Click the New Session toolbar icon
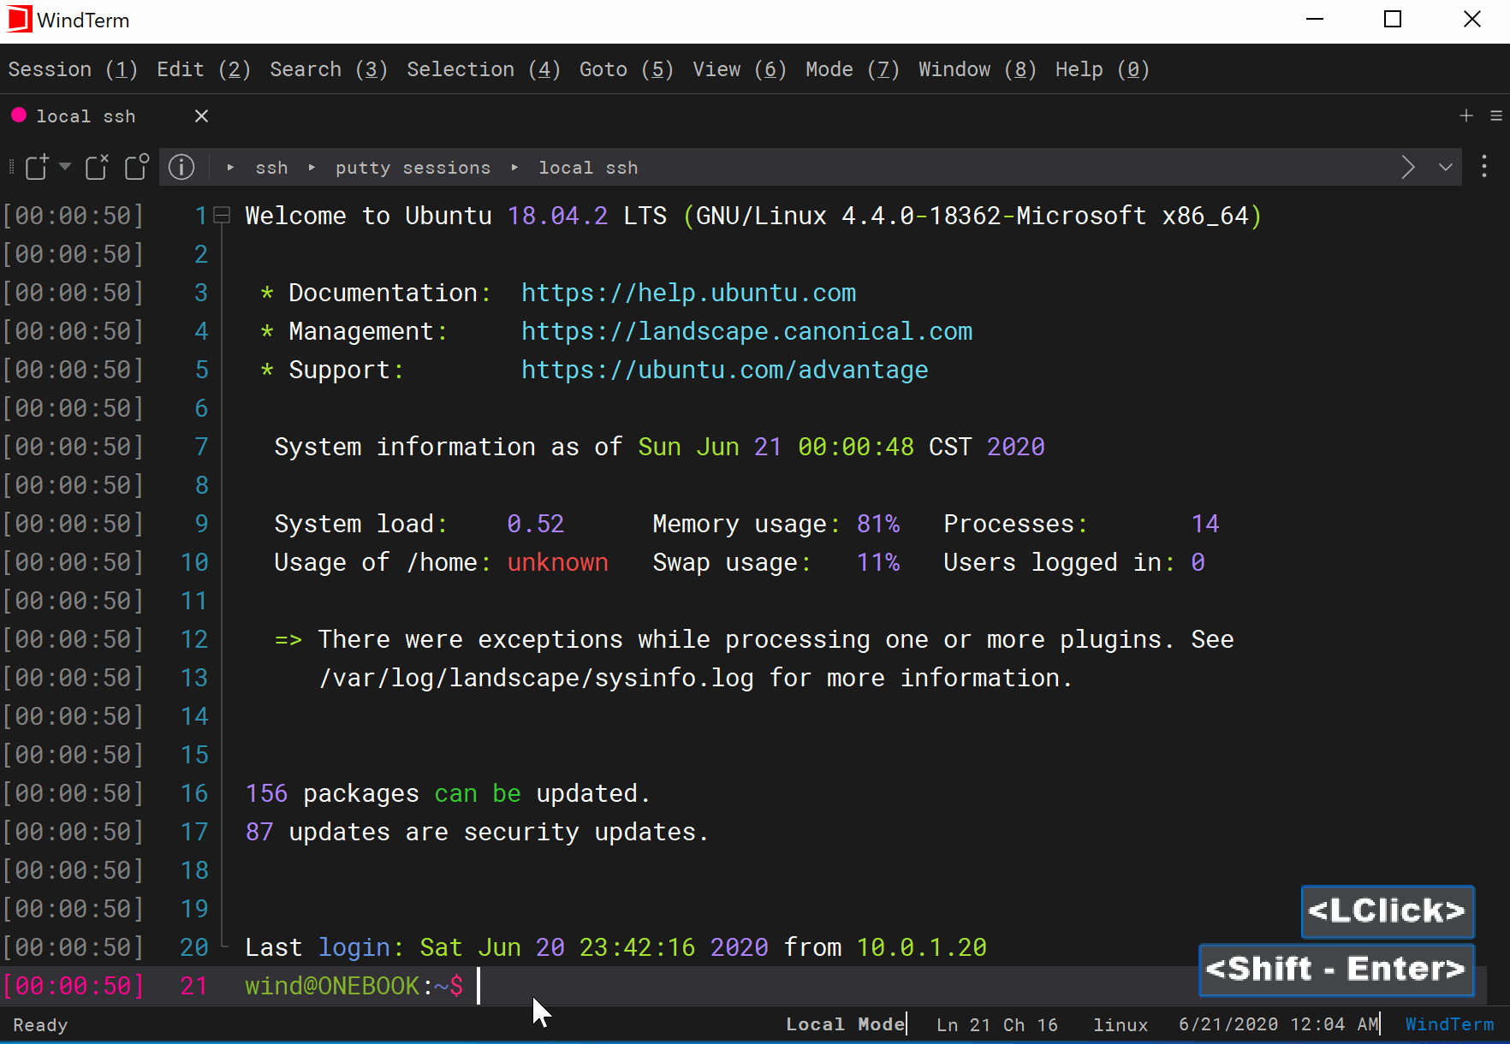Viewport: 1510px width, 1044px height. coord(37,167)
